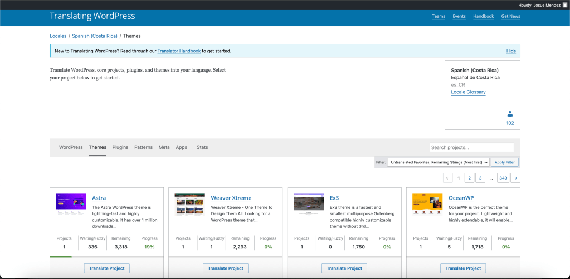Open the Stats tab
The image size is (570, 279).
202,147
